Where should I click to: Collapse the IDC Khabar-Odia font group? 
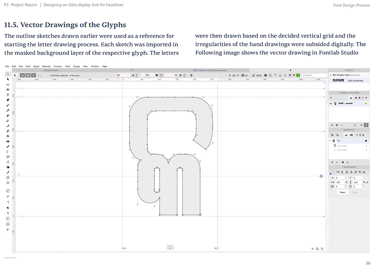(x=330, y=75)
